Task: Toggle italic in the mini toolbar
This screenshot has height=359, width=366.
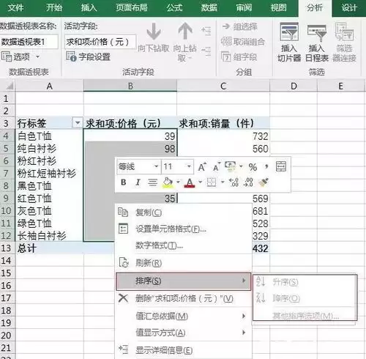Action: [x=138, y=182]
